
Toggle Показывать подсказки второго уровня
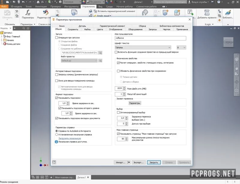tap(60, 108)
